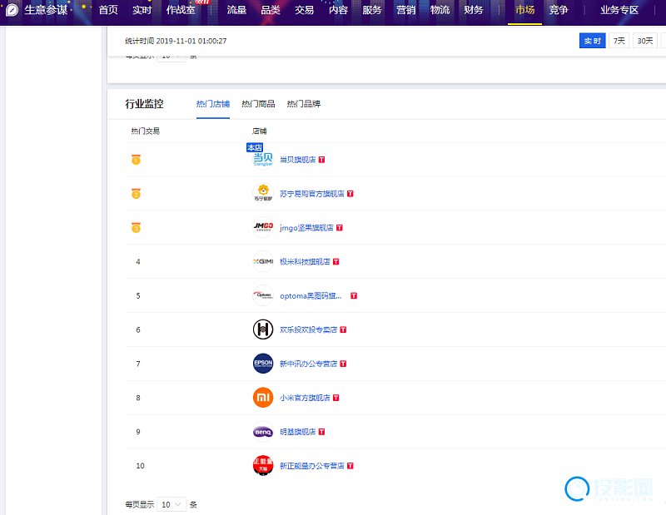Image resolution: width=666 pixels, height=515 pixels.
Task: Go to 首页 in top navigation
Action: [108, 10]
